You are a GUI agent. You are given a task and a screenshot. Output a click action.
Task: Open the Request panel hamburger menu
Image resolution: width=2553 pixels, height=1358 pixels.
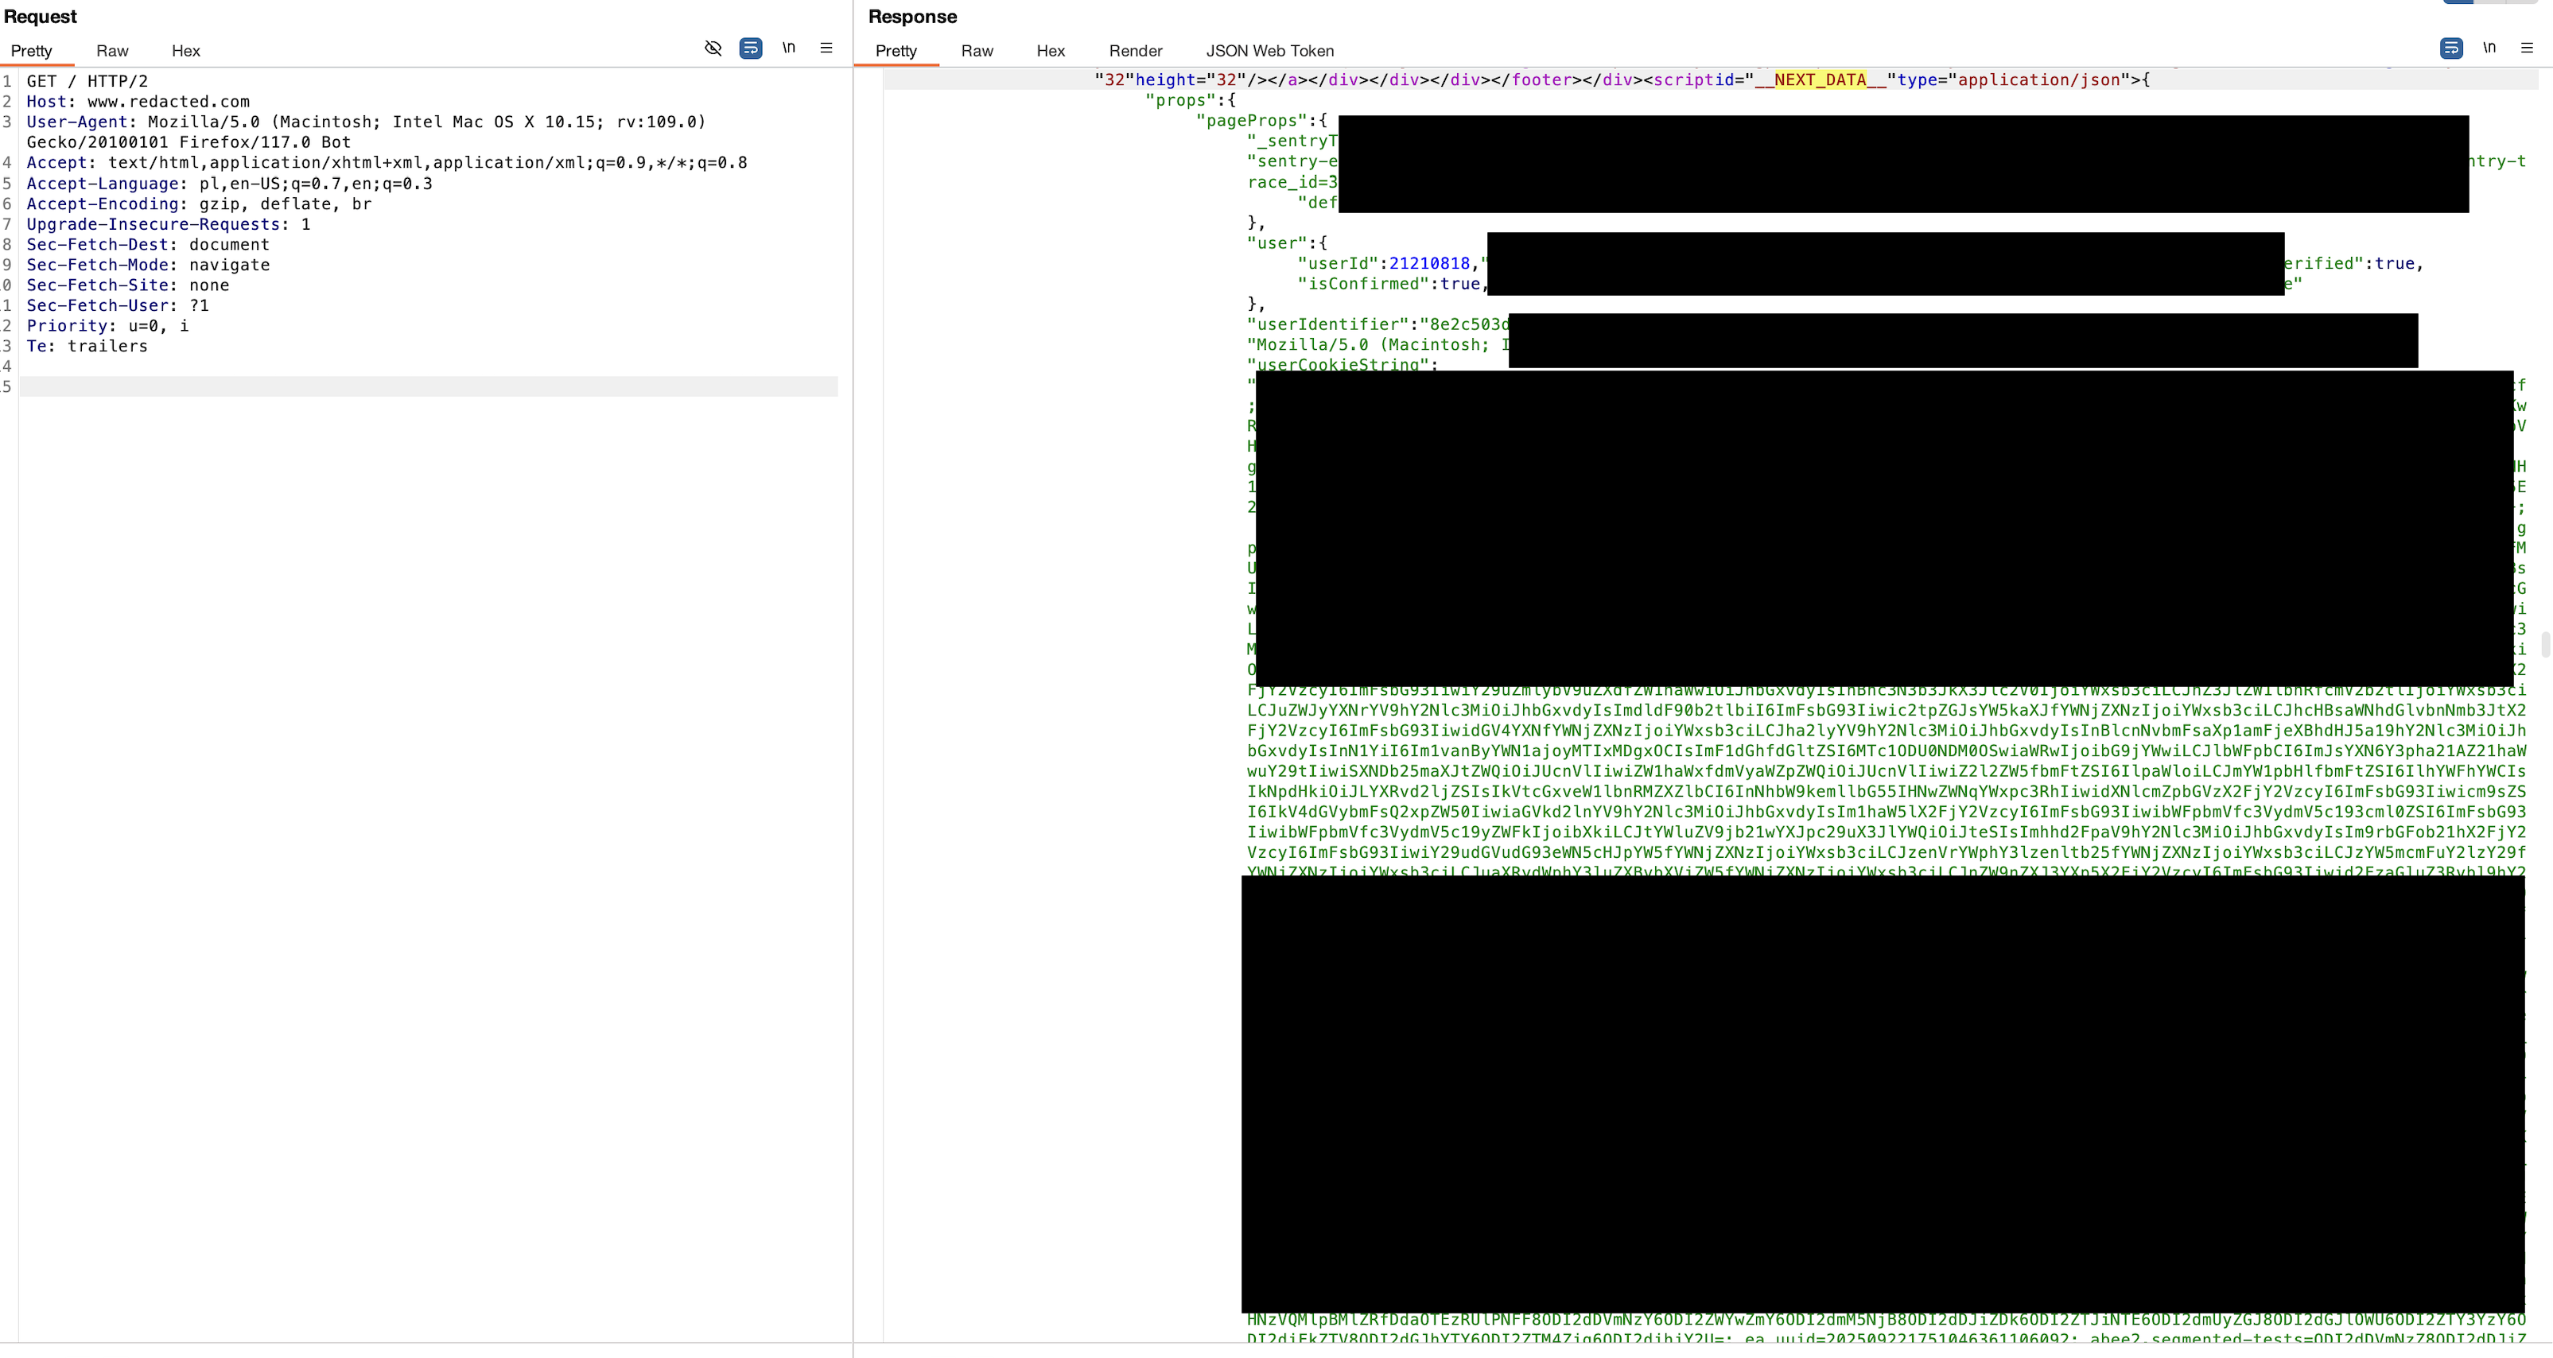coord(826,48)
